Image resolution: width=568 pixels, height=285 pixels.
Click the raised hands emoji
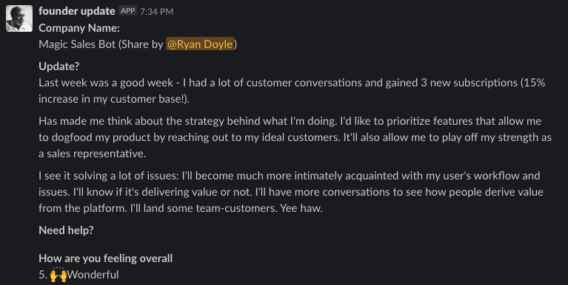tap(59, 275)
